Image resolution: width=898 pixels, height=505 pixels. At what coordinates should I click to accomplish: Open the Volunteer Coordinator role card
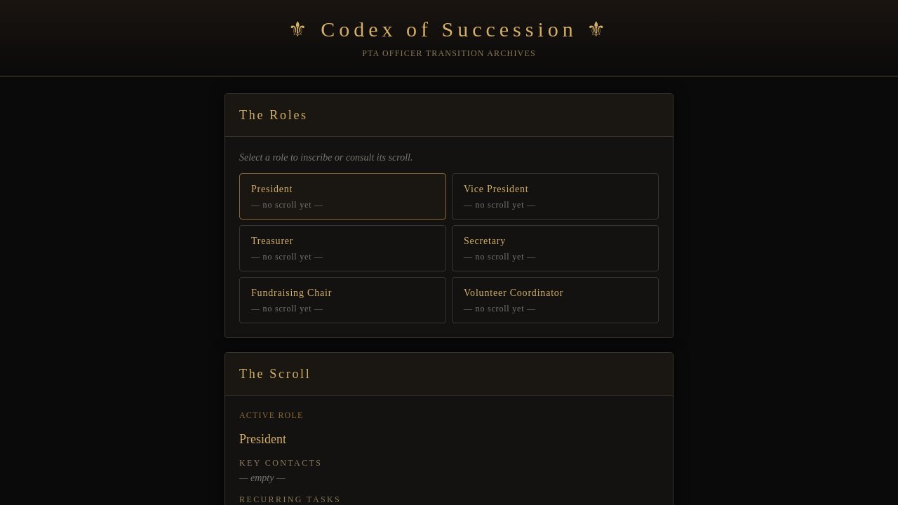(555, 300)
